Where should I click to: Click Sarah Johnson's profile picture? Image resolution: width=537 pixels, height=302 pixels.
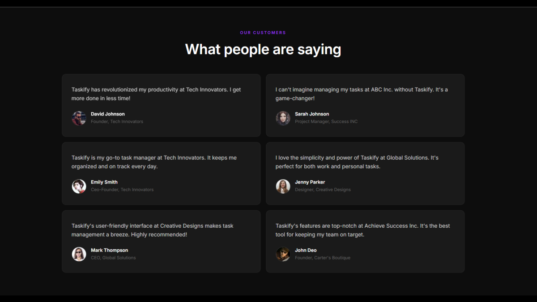283,118
